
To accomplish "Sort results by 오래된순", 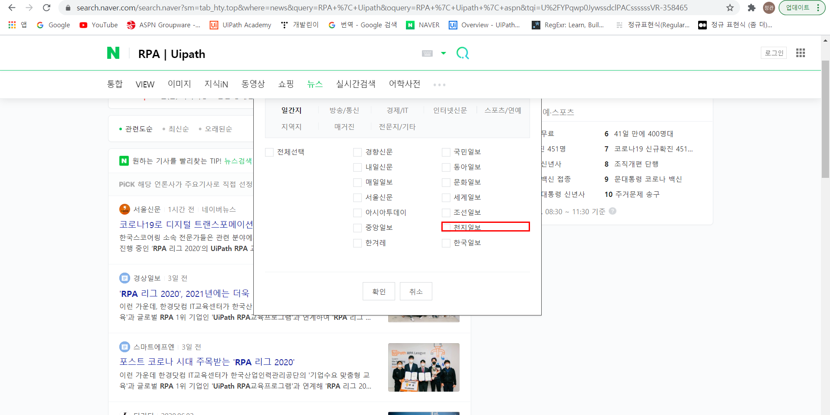I will [x=218, y=129].
